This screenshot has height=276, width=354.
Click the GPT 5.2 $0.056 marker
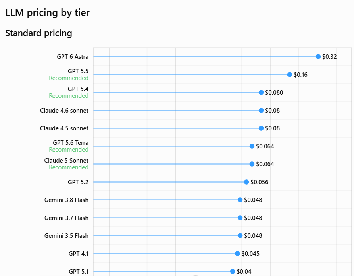246,182
